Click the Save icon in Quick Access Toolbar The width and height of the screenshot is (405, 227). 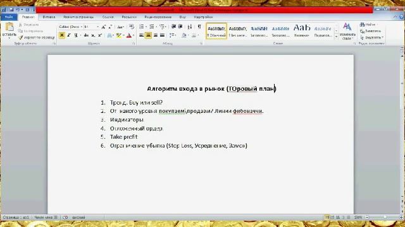click(x=11, y=10)
